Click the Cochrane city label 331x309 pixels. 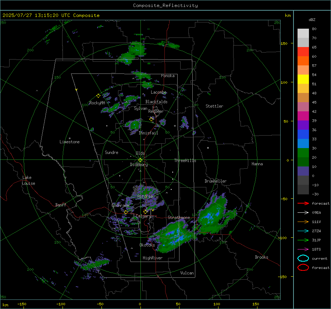point(120,205)
